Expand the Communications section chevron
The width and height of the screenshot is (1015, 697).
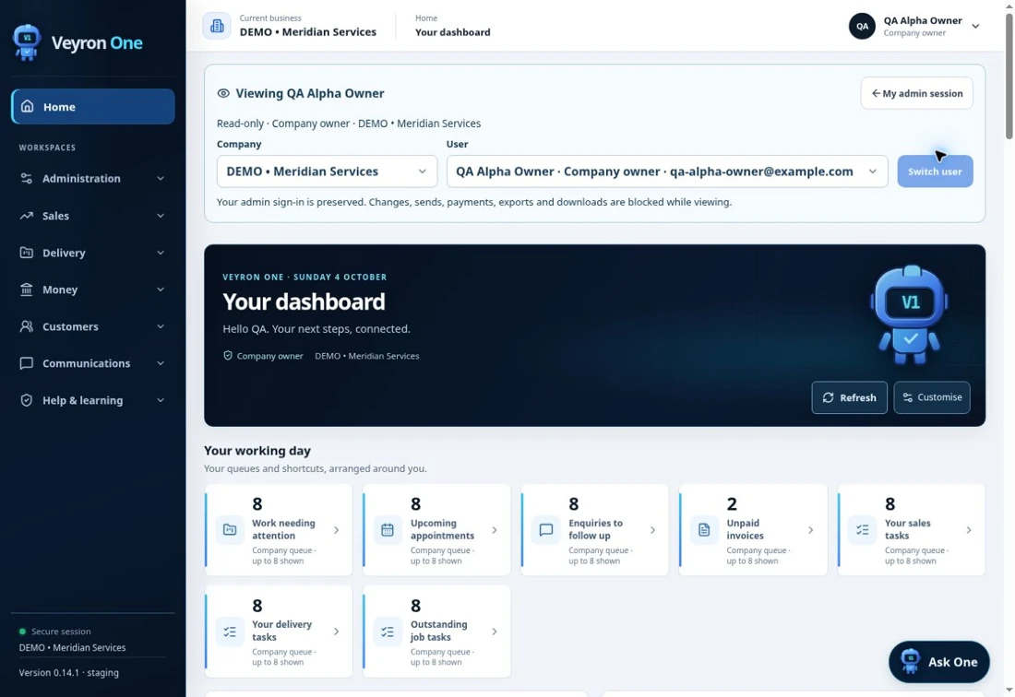[161, 363]
